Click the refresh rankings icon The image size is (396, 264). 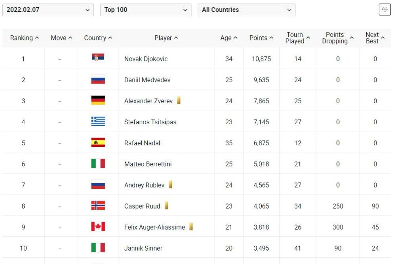tap(385, 9)
